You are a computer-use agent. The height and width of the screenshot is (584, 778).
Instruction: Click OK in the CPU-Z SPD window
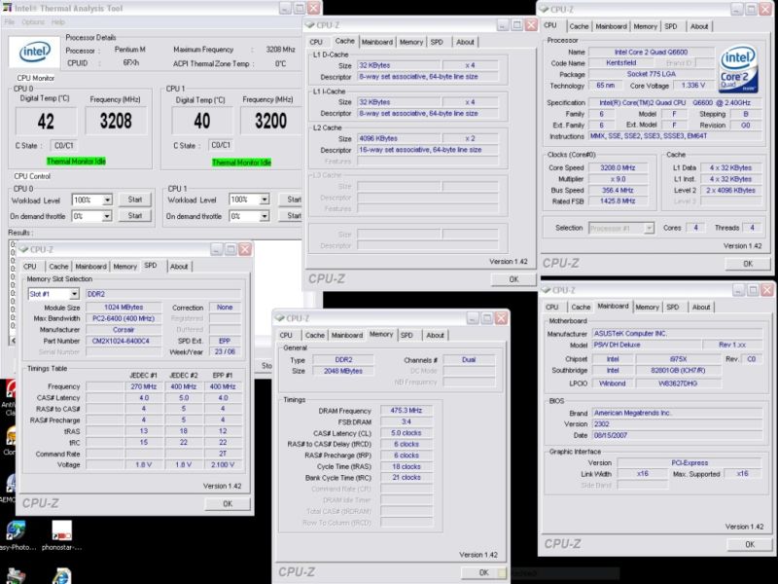228,504
